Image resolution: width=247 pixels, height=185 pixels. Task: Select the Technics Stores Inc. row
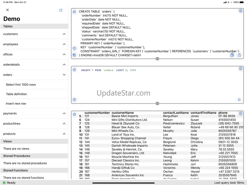(x=161, y=164)
